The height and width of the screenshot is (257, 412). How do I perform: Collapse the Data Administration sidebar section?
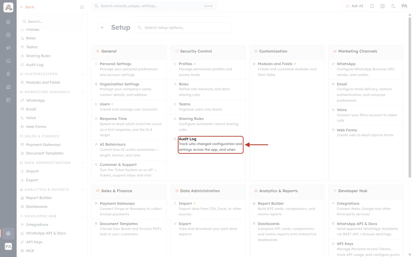point(83,163)
